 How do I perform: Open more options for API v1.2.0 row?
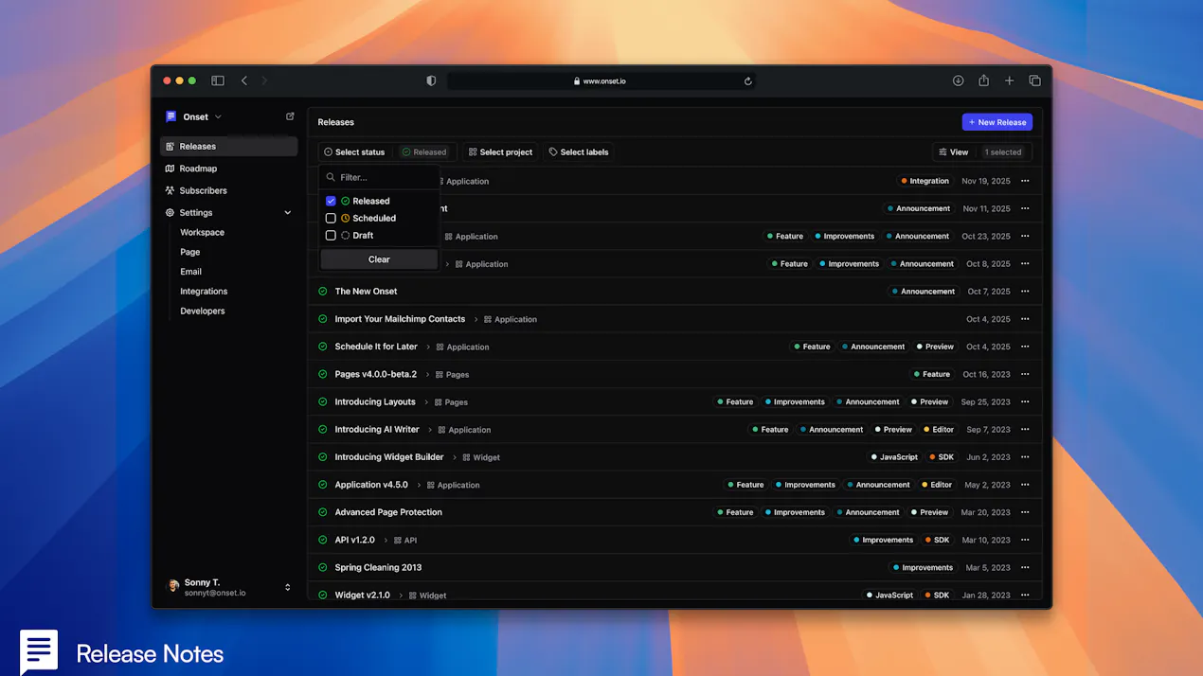pos(1025,540)
